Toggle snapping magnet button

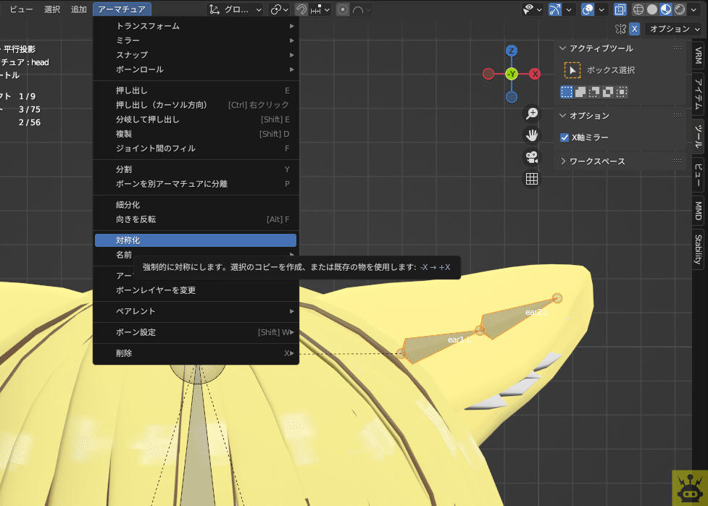pyautogui.click(x=301, y=9)
